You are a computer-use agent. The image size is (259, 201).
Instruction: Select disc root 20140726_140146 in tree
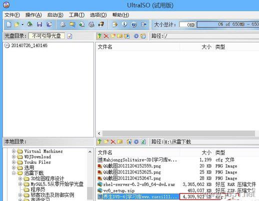click(x=26, y=45)
